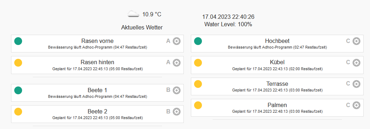Open Palmen settings gear icon

point(356,105)
